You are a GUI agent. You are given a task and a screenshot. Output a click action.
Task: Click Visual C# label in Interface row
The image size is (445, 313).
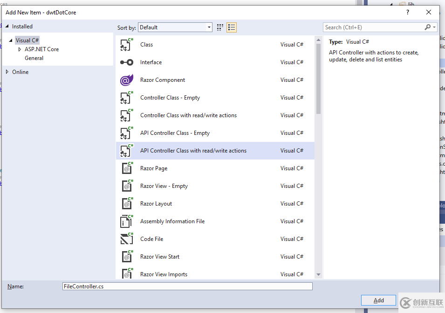point(292,62)
